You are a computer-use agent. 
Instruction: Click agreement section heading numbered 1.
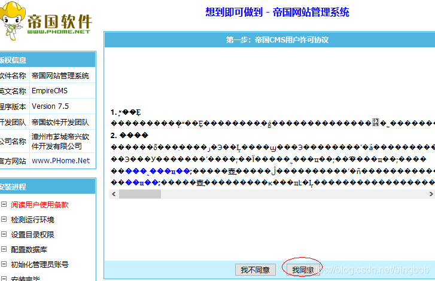[x=126, y=112]
